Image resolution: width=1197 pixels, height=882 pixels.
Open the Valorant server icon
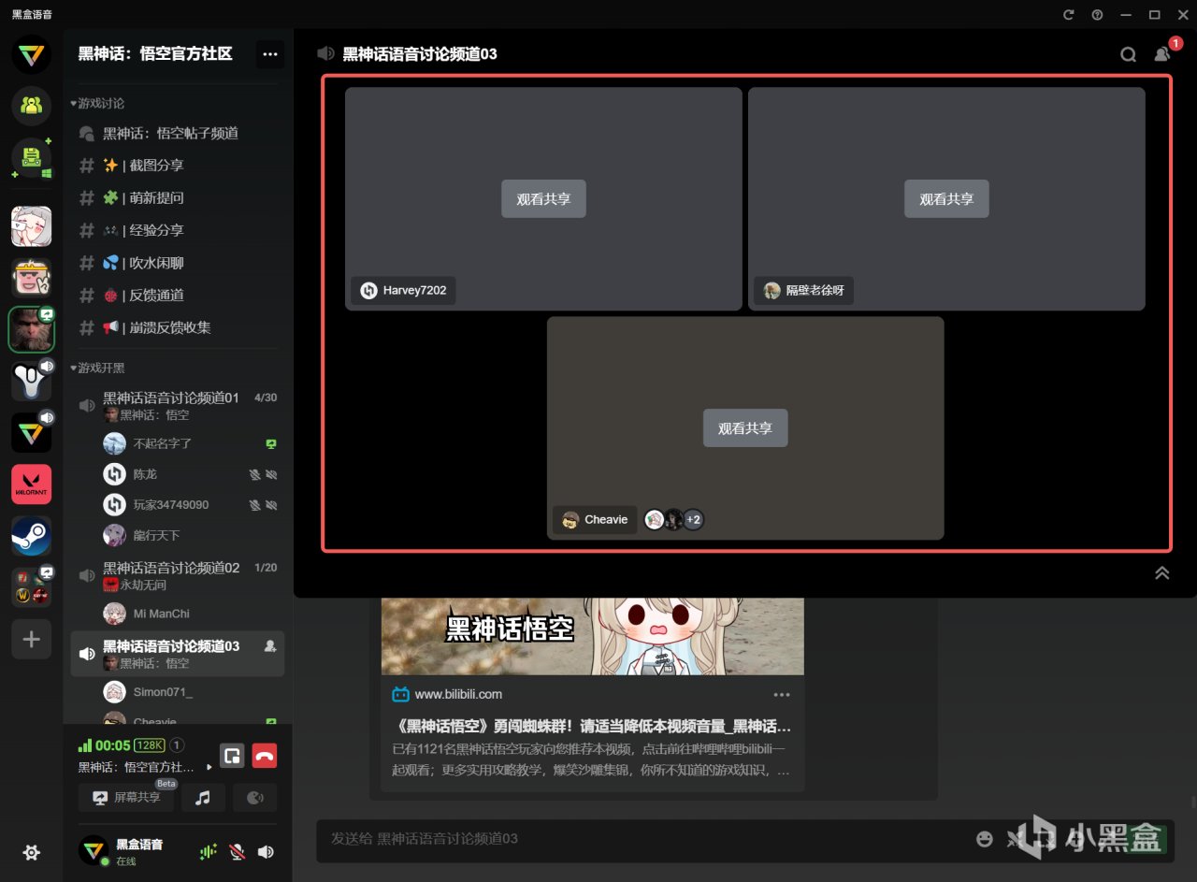point(31,484)
